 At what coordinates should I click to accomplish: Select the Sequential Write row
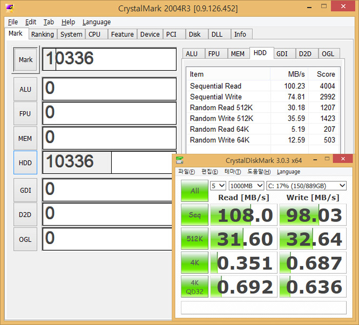(x=263, y=96)
